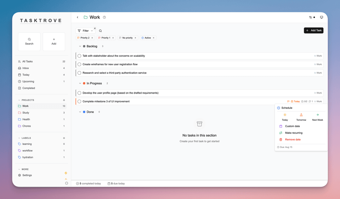Complete 'Talk with stakeholder' task checkbox
Viewport: 340px width, 199px height.
coord(79,56)
